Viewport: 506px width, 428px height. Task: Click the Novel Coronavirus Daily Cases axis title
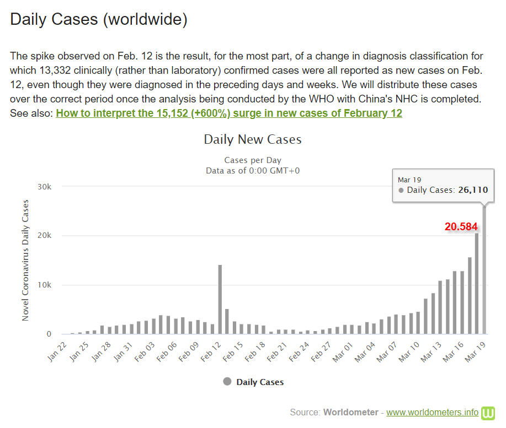[25, 260]
